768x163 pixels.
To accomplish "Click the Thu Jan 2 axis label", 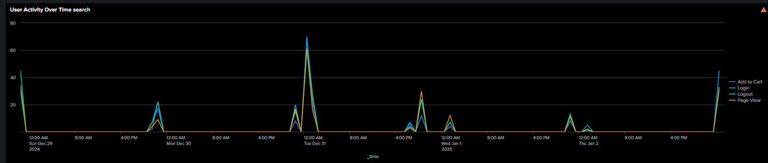I will coord(589,141).
